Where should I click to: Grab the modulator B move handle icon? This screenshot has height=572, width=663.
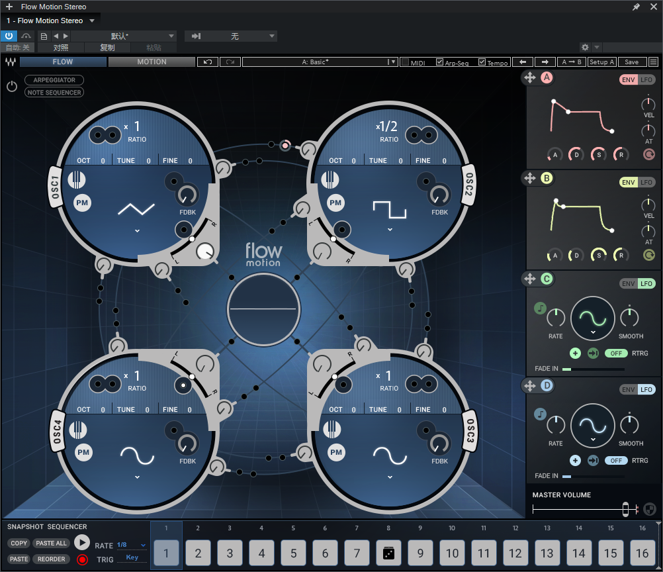(530, 178)
